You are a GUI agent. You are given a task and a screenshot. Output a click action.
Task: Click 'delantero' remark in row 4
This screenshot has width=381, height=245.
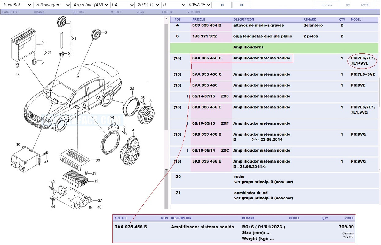[x=313, y=25]
